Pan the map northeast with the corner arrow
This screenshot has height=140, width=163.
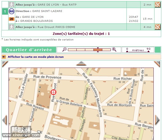tap(157, 64)
